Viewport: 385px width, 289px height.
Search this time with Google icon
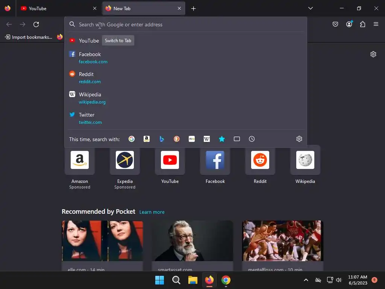[132, 139]
